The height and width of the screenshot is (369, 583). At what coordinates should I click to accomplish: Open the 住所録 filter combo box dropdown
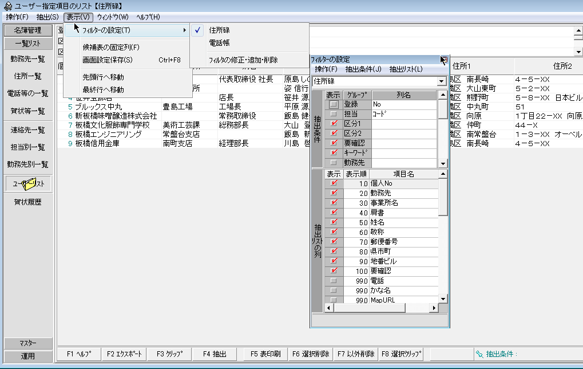pos(441,81)
